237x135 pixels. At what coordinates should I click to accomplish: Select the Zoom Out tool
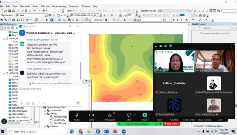coord(6,20)
